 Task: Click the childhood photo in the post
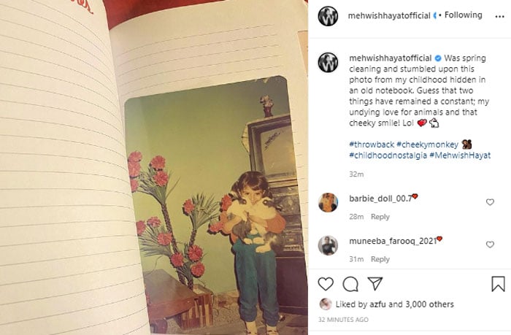coord(215,205)
